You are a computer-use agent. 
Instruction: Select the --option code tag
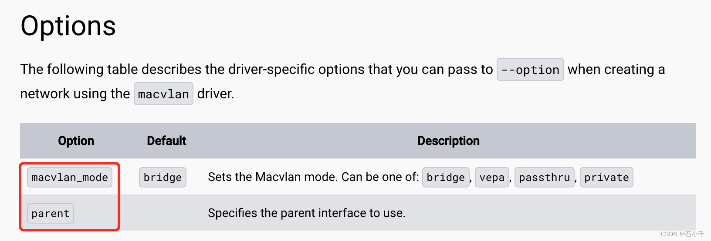click(530, 70)
